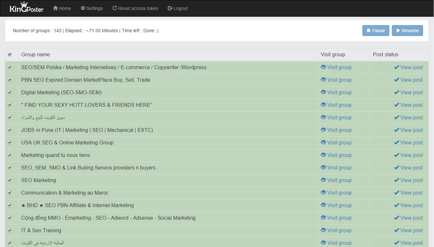Click the KingPoster crown logo
Viewport: 434px width, 247px height.
(x=26, y=8)
